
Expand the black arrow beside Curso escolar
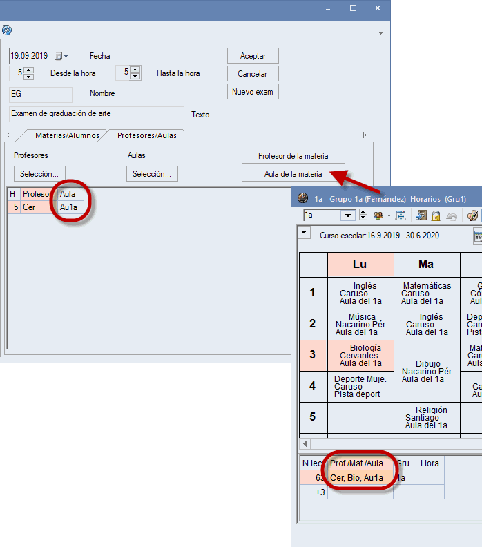coord(304,233)
